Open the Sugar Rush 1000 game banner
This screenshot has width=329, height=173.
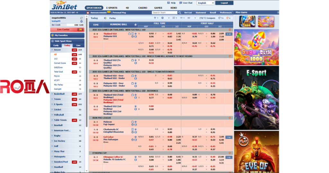(256, 47)
